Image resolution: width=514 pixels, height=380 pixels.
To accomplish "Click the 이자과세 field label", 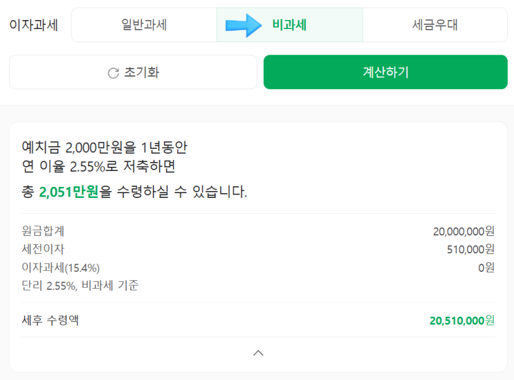I will pyautogui.click(x=33, y=26).
